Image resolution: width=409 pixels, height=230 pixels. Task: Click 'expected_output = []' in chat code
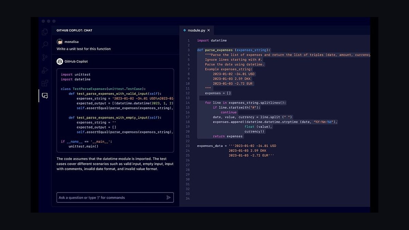click(96, 127)
